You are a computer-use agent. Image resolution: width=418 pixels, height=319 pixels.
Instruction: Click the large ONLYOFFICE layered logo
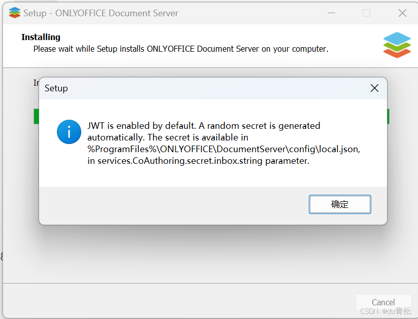click(397, 45)
